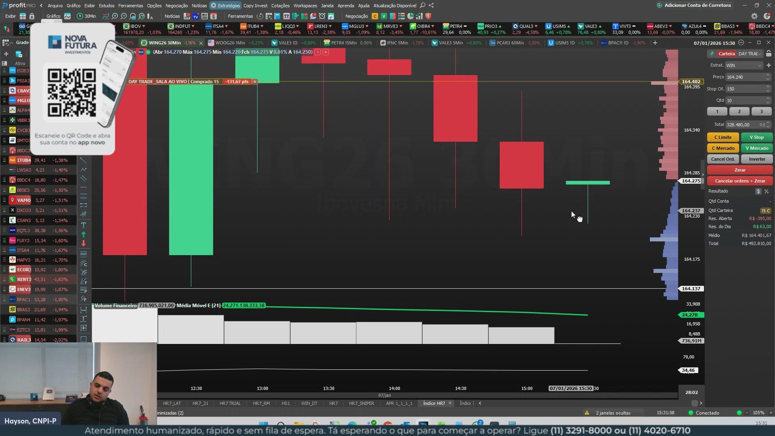Screen dimensions: 775x436
Task: Open the Ferramentas menu
Action: click(130, 6)
